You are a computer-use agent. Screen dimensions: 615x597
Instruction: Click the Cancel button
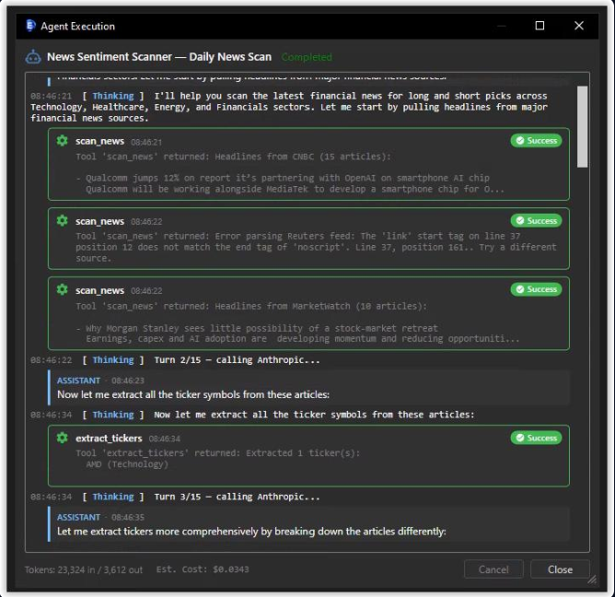(x=493, y=569)
